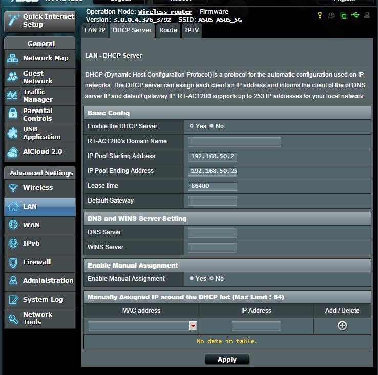
Task: Click WINS Server input field
Action: pos(213,248)
